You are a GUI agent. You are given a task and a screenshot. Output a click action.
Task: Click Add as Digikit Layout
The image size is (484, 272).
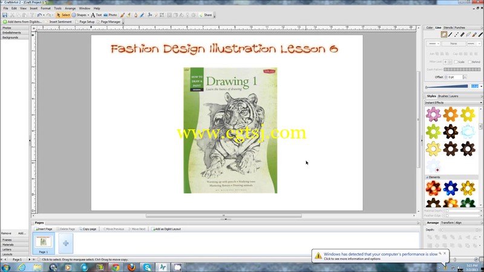[x=166, y=229]
